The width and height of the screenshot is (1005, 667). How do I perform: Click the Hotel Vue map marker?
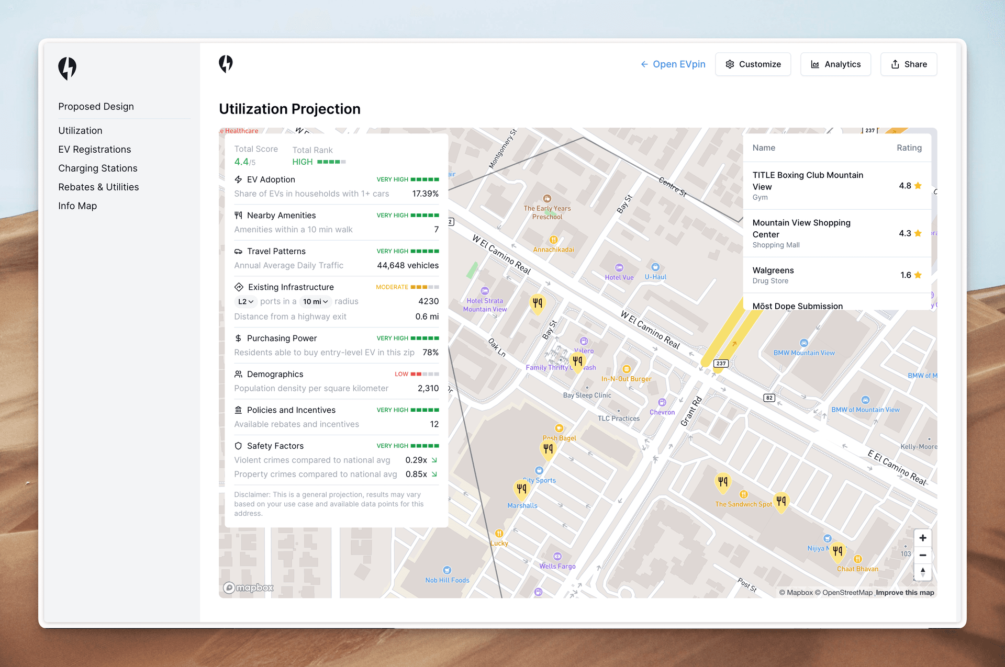619,267
